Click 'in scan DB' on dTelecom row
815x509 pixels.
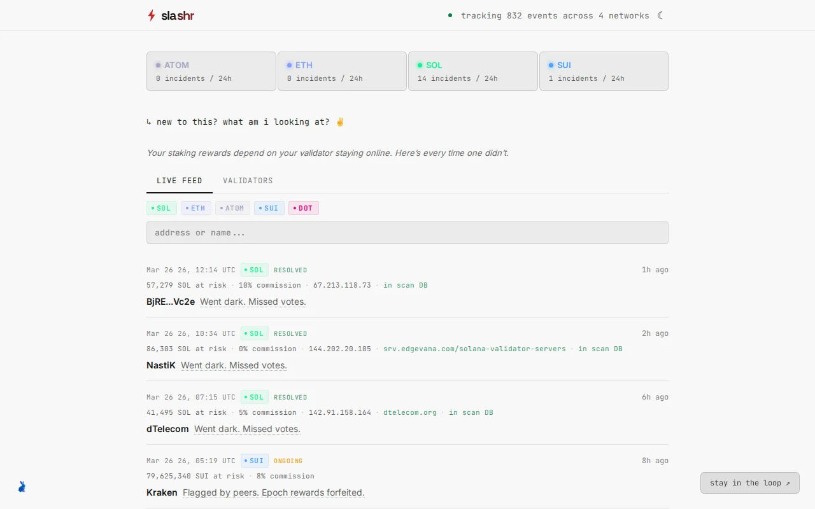click(471, 412)
